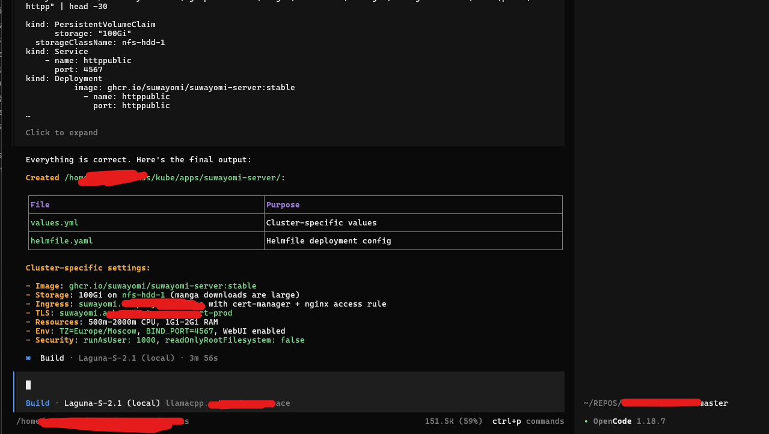Click 'BIND_PORT=4567' in the Env bullet
Image resolution: width=769 pixels, height=434 pixels.
point(179,331)
